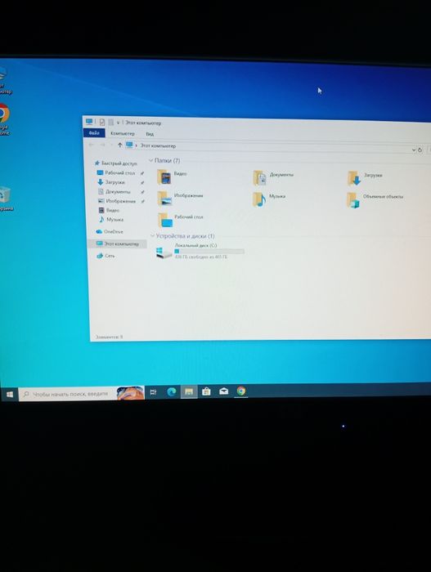Go up one level with the arrow
This screenshot has height=572, width=431.
119,145
